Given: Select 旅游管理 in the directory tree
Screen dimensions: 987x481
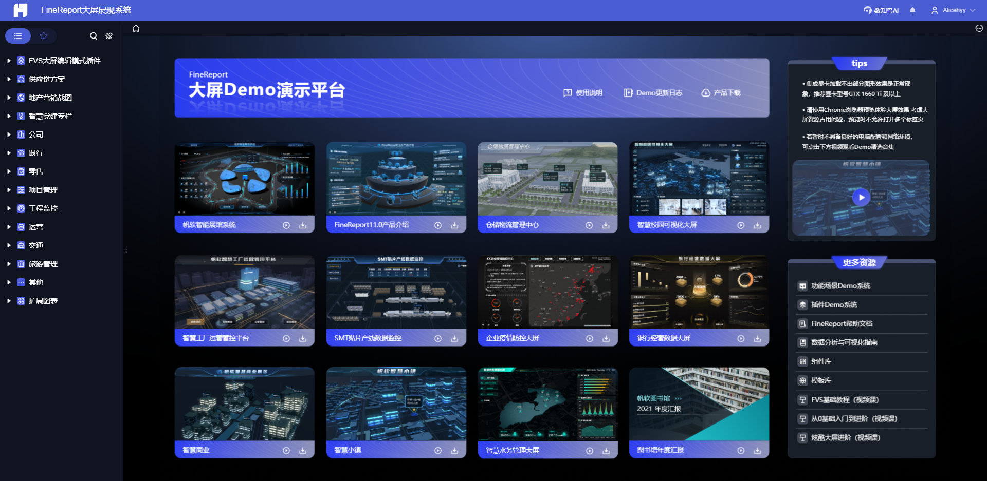Looking at the screenshot, I should click(x=43, y=264).
